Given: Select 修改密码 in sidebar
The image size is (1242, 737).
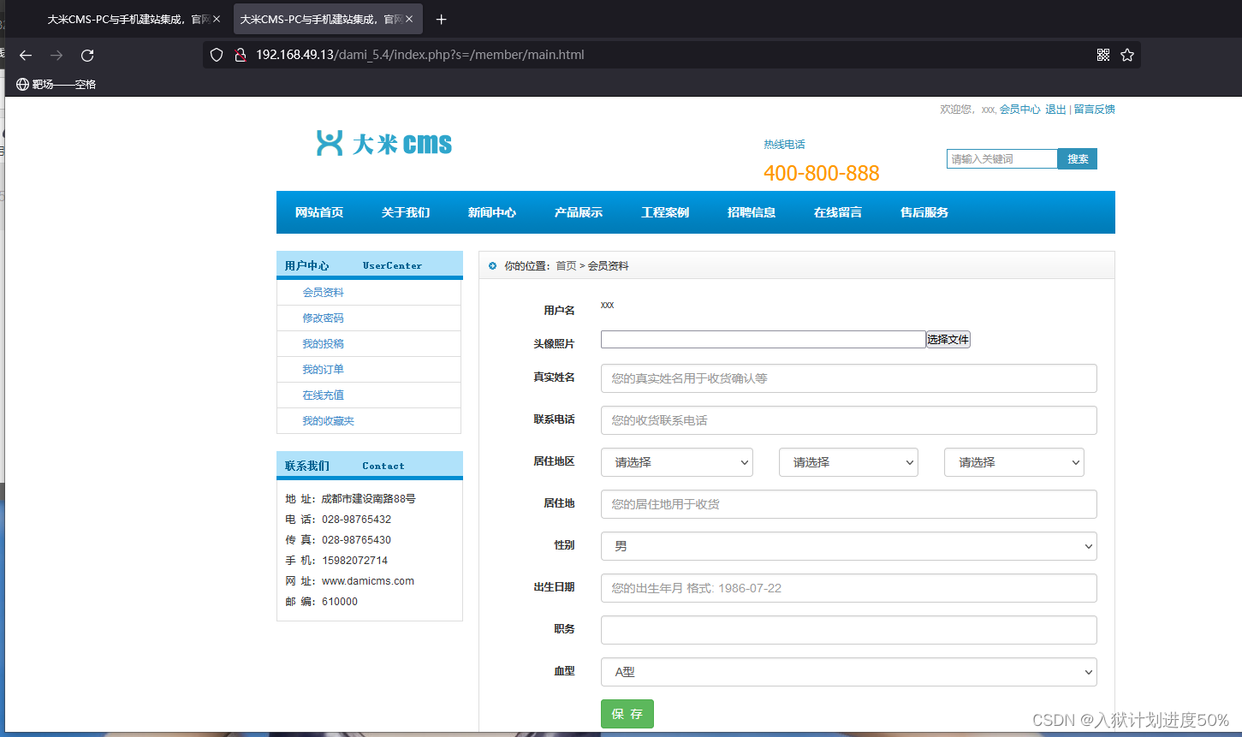Looking at the screenshot, I should click(x=323, y=318).
